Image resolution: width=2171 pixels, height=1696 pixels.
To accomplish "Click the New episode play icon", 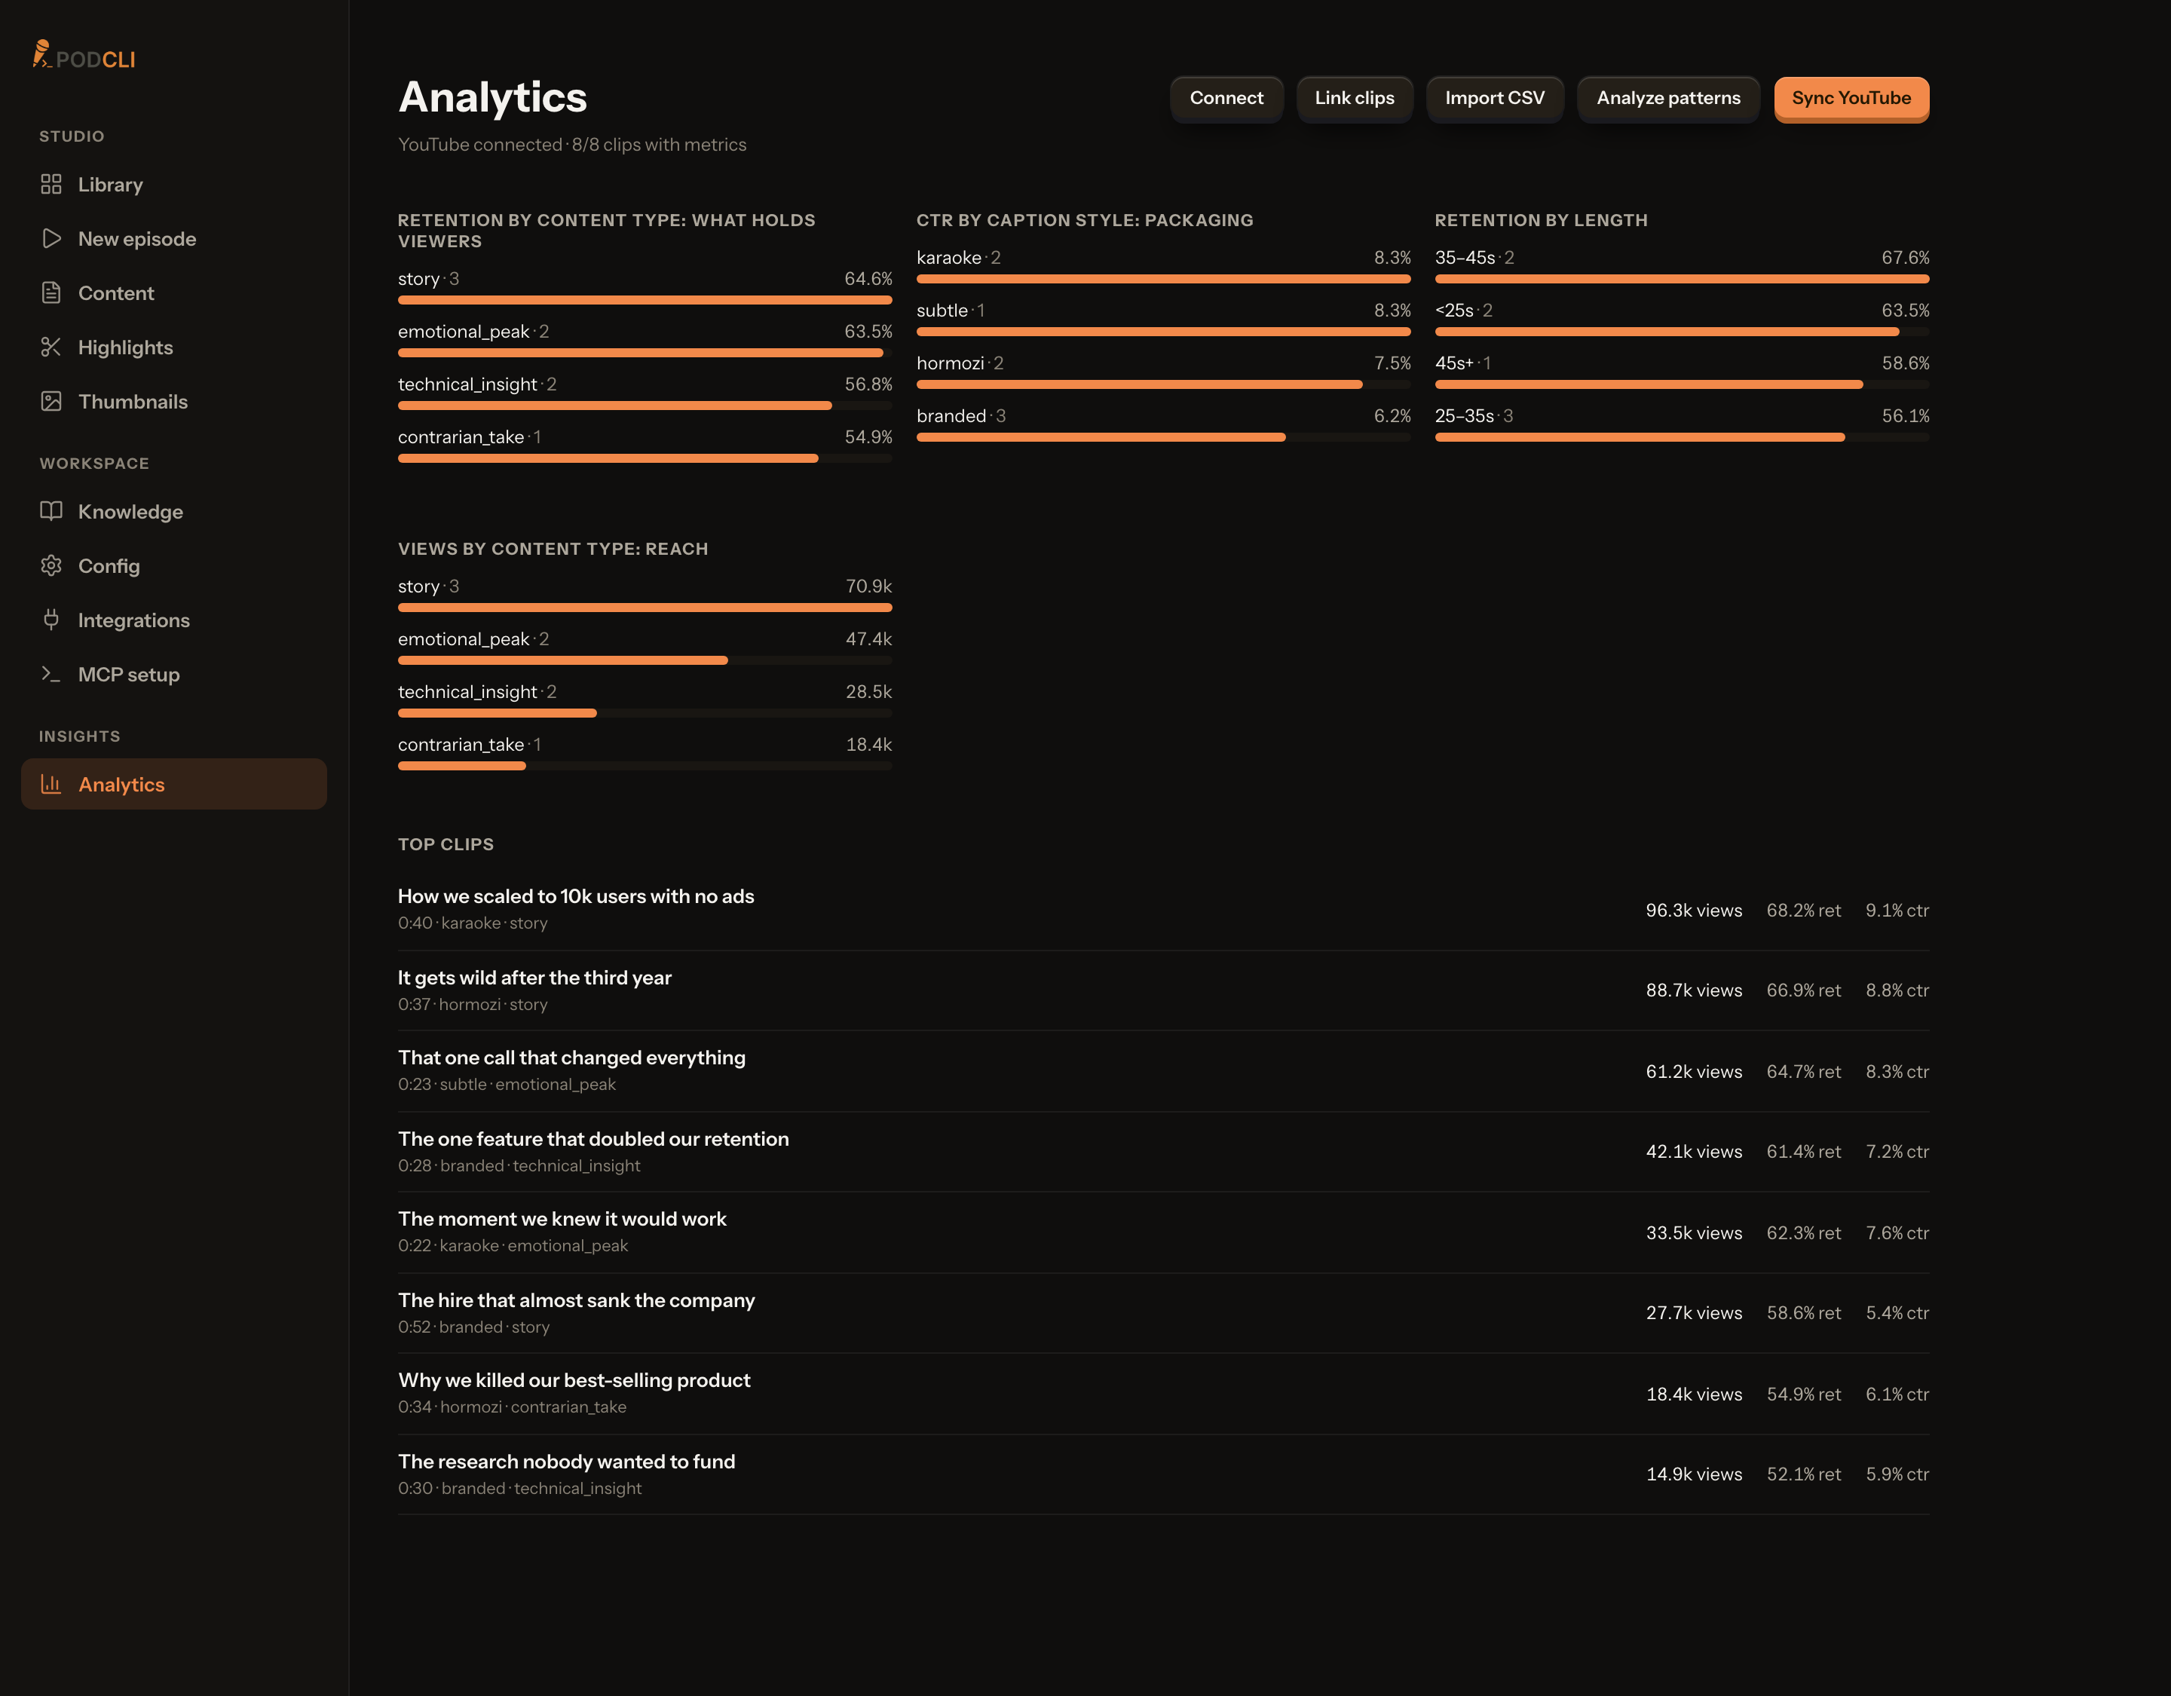I will click(x=51, y=239).
